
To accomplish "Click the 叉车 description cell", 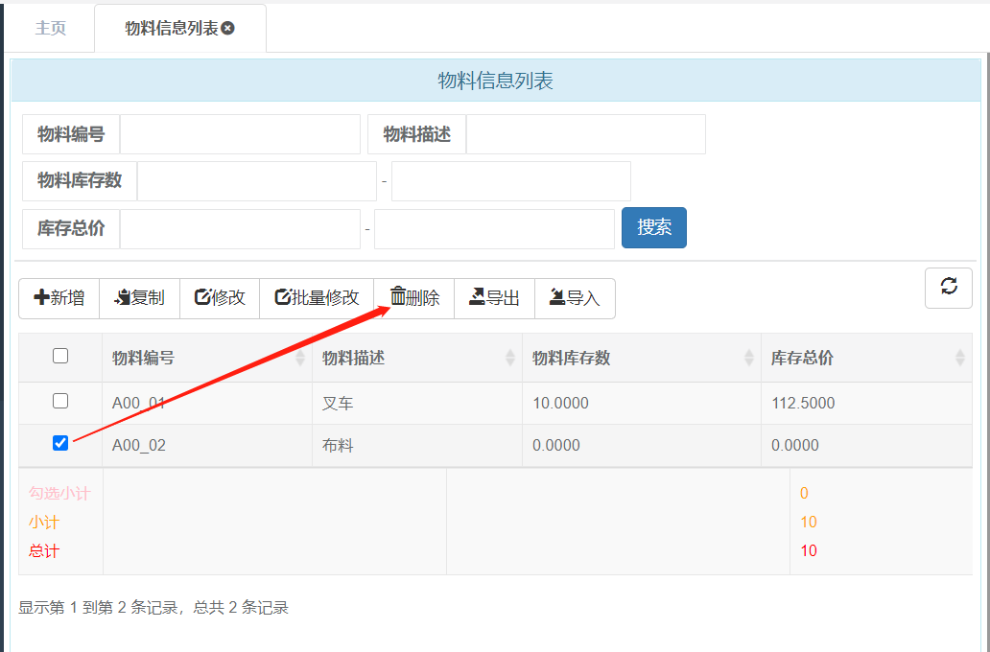I will point(417,404).
